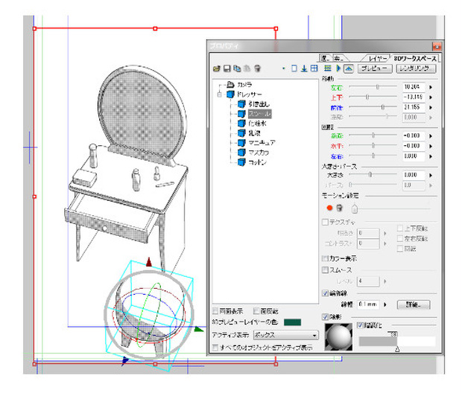Enable the テクスチャ checkbox
The height and width of the screenshot is (393, 462).
(326, 222)
